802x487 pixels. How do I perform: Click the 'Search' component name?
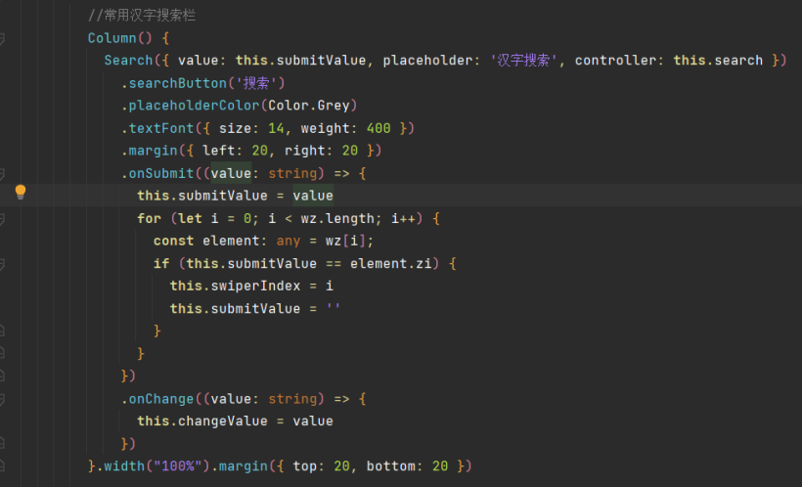128,61
